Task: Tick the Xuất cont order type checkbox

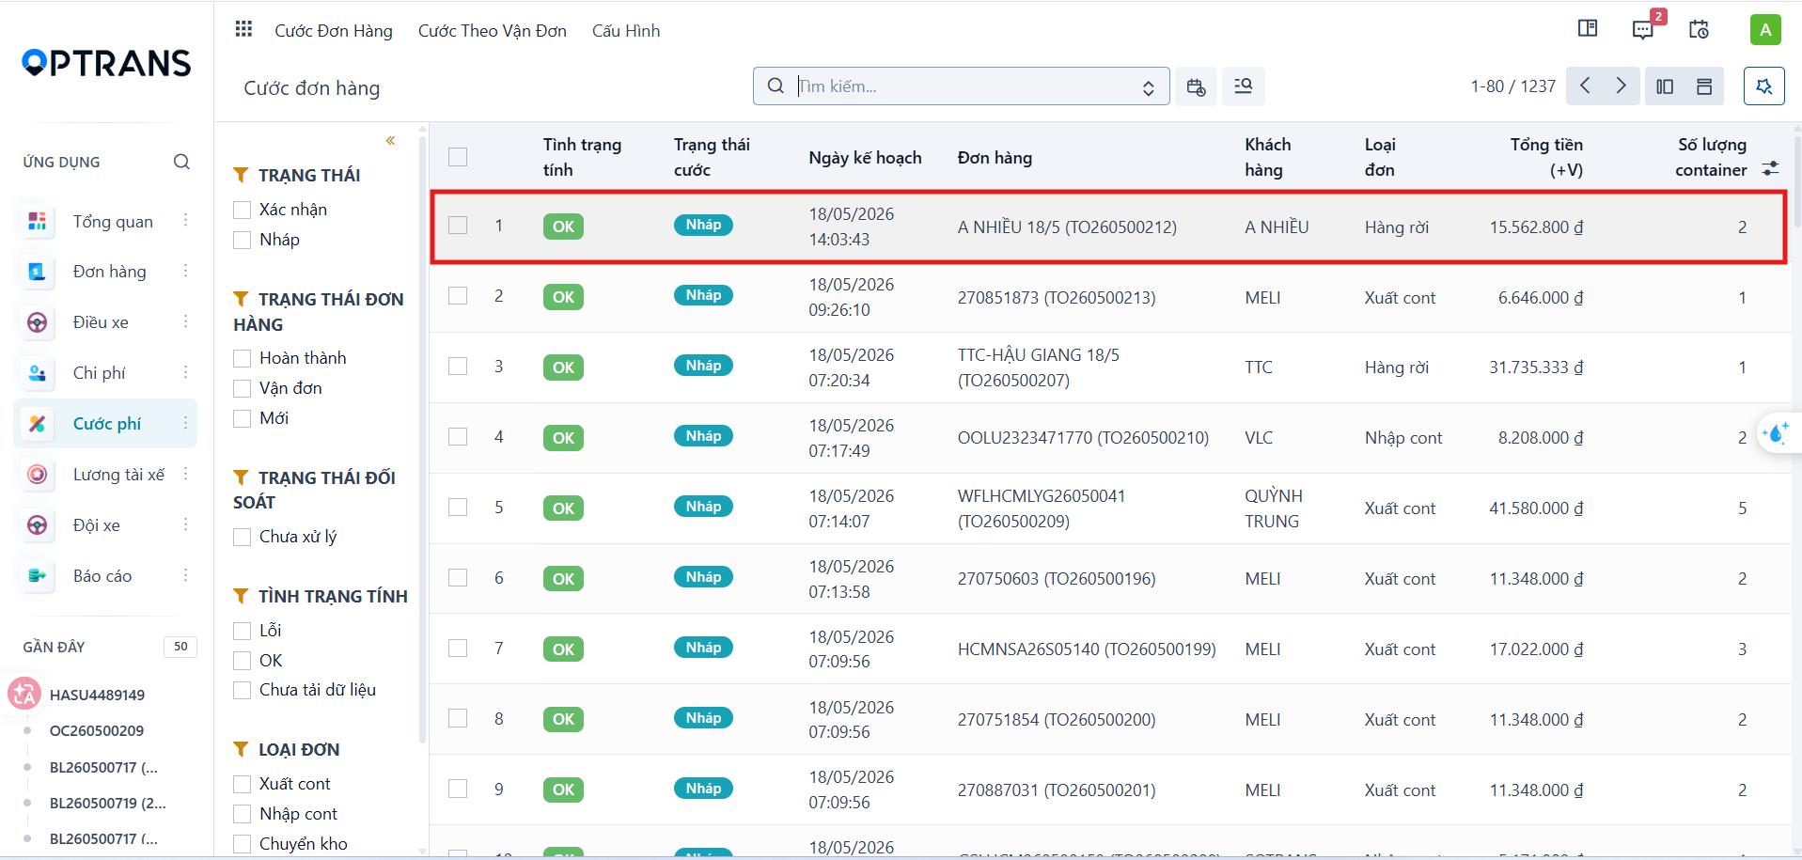Action: pos(243,784)
